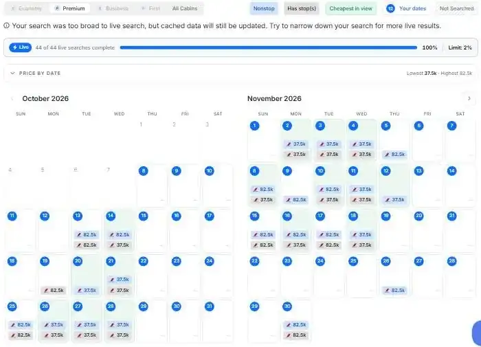Image resolution: width=481 pixels, height=347 pixels.
Task: Click the airline icon in November 15's nonstop fare
Action: [x=256, y=235]
